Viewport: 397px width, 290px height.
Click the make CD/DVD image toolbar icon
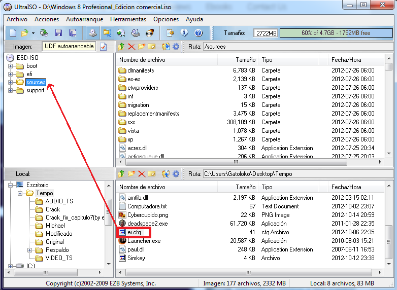click(93, 33)
